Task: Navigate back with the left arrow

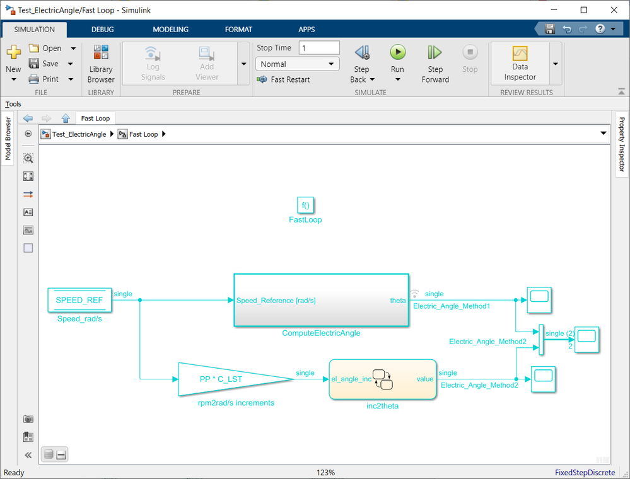Action: (28, 118)
